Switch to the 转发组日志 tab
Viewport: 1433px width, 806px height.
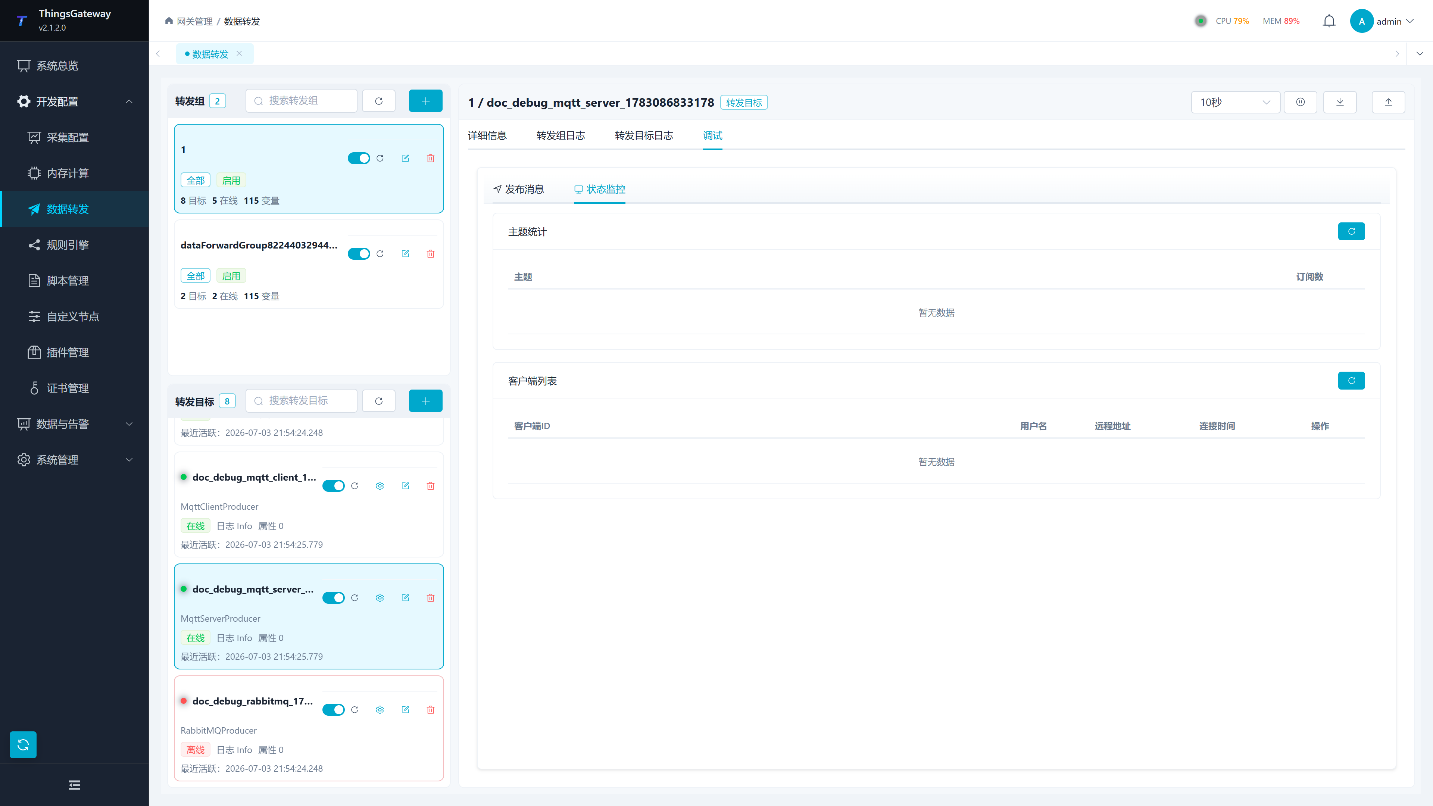pos(561,136)
